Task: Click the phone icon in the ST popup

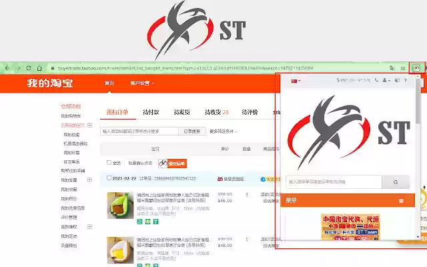Action: pos(376,80)
